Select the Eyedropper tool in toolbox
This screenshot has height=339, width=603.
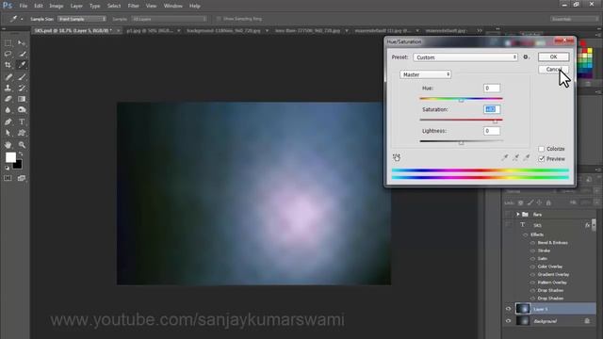(x=22, y=65)
